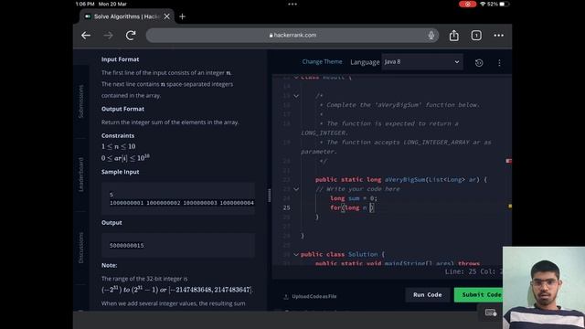This screenshot has height=329, width=585.
Task: Open the browser three-dot menu
Action: coord(499,36)
